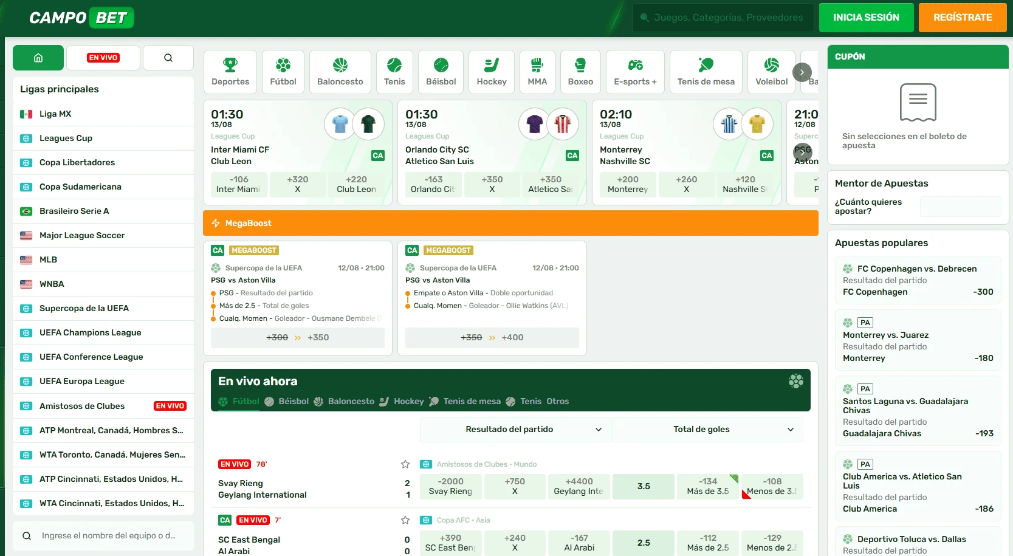Open the Leagues Cup league link
Viewport: 1013px width, 556px height.
click(103, 139)
